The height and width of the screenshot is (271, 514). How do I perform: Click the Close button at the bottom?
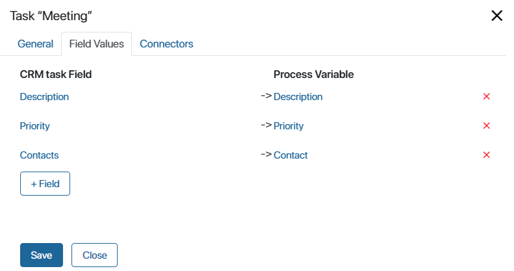[94, 255]
